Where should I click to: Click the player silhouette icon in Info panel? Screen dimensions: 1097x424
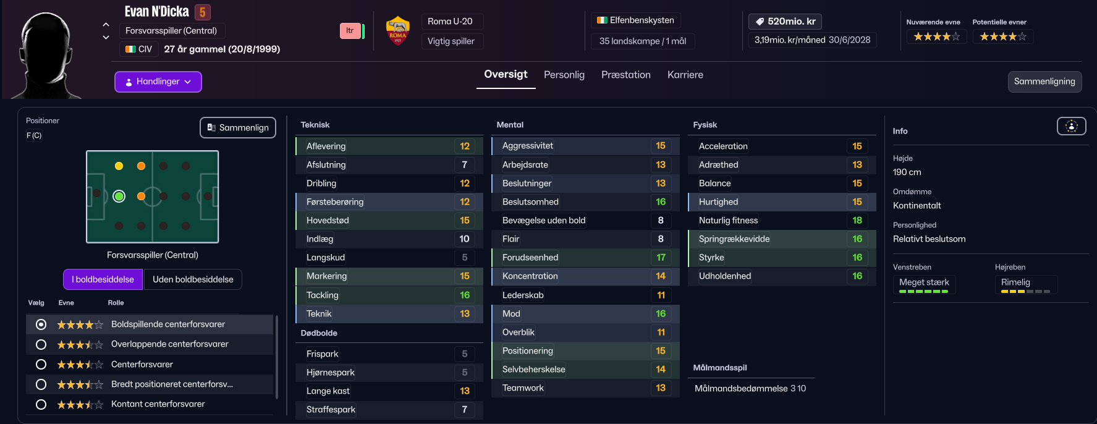coord(1071,126)
